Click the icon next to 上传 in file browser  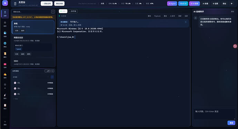(x=53, y=71)
